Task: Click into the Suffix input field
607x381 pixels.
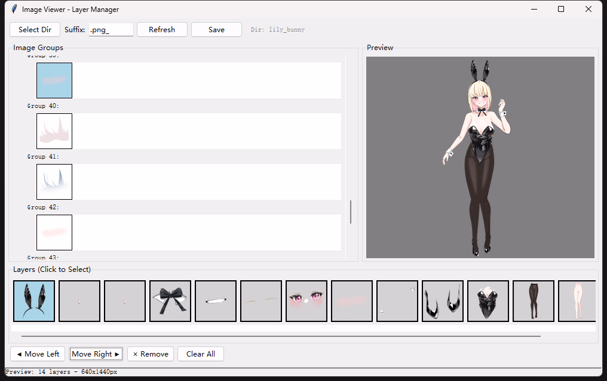Action: click(111, 30)
